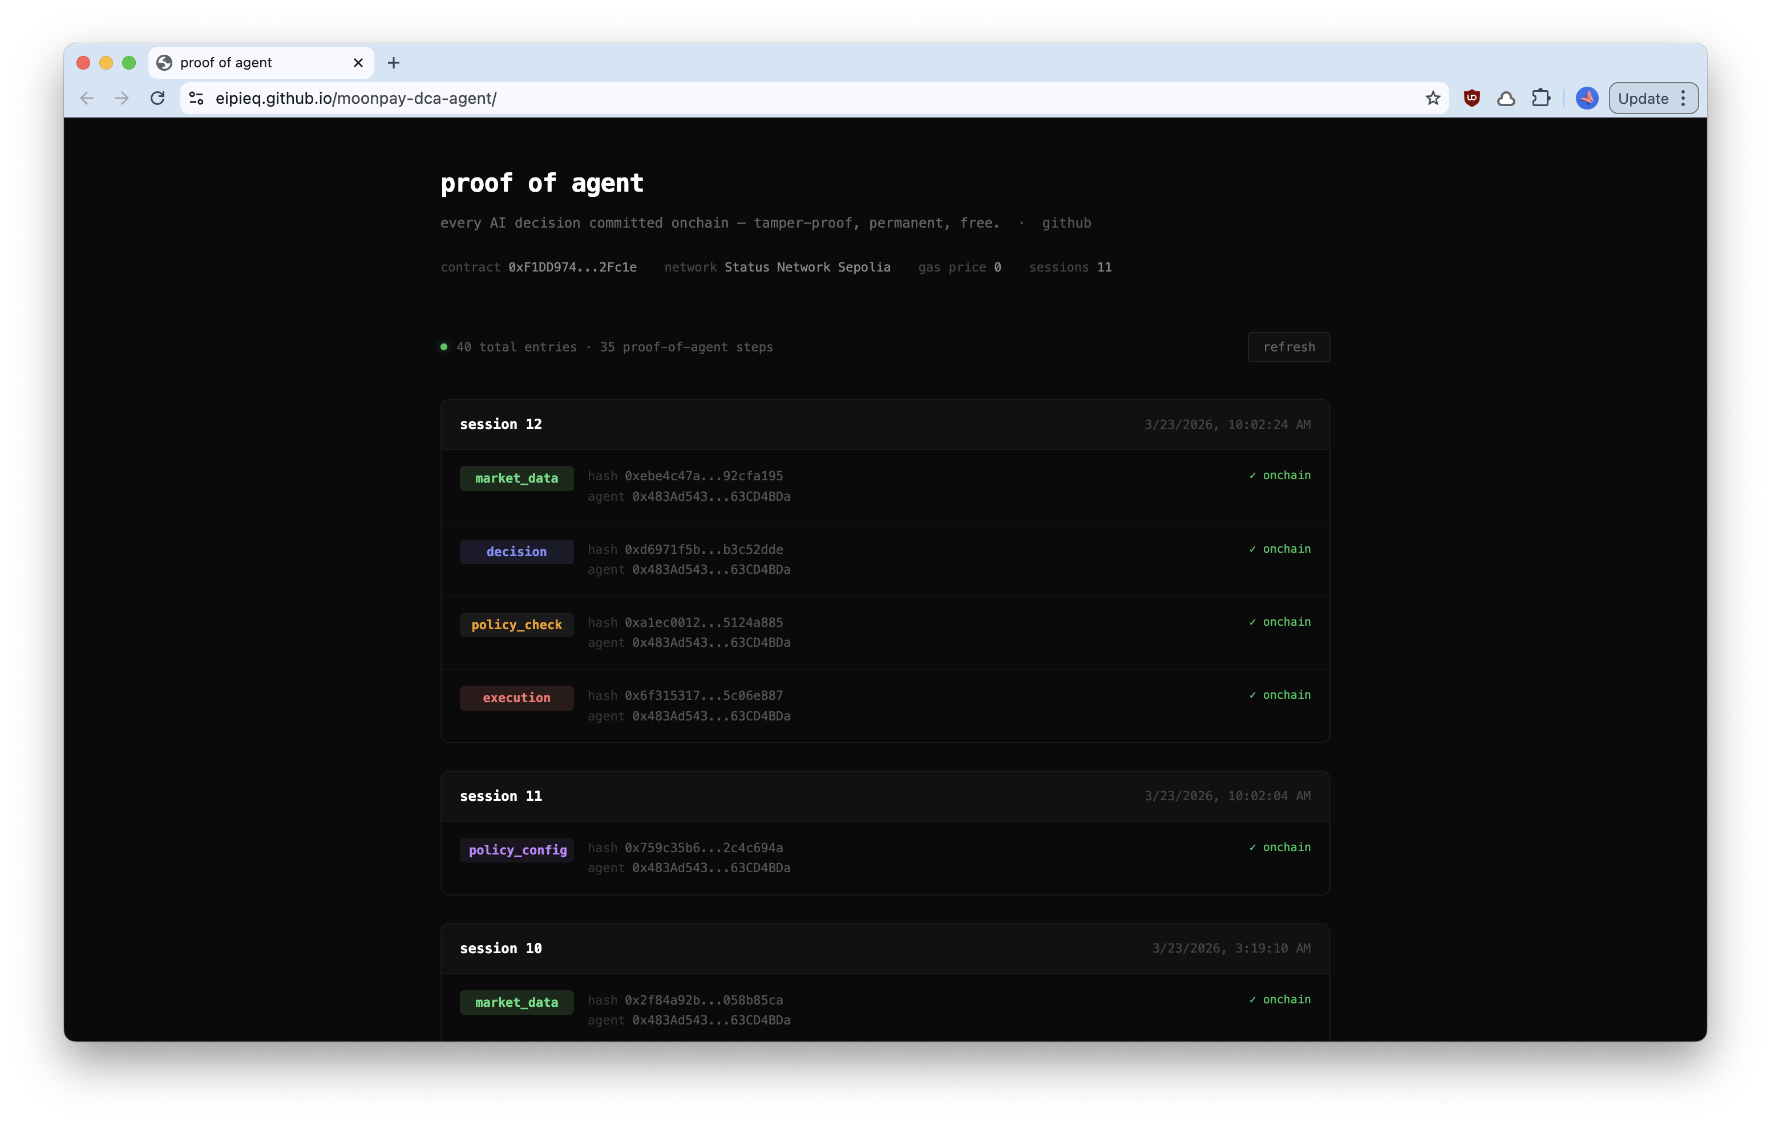The width and height of the screenshot is (1771, 1126).
Task: Open a new tab with plus icon
Action: [394, 63]
